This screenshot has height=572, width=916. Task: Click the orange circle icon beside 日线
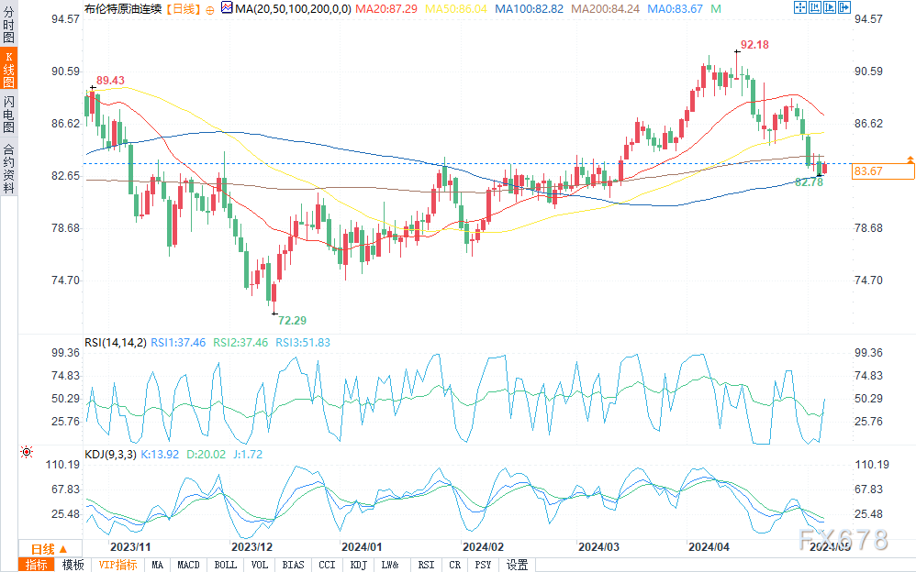point(209,10)
